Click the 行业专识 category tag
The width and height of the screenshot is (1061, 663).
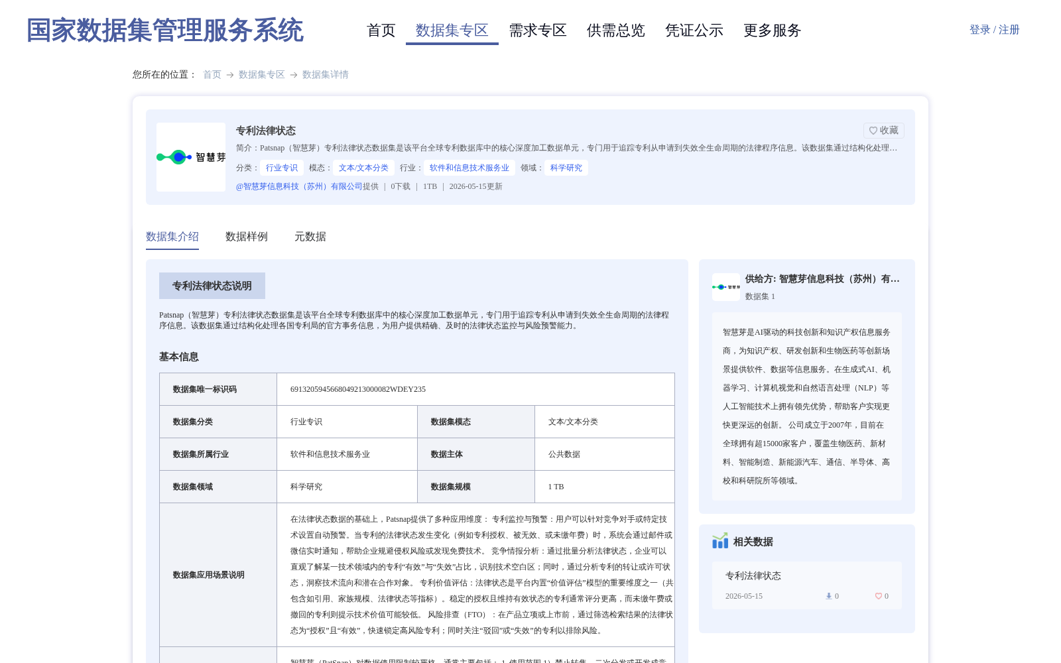282,168
